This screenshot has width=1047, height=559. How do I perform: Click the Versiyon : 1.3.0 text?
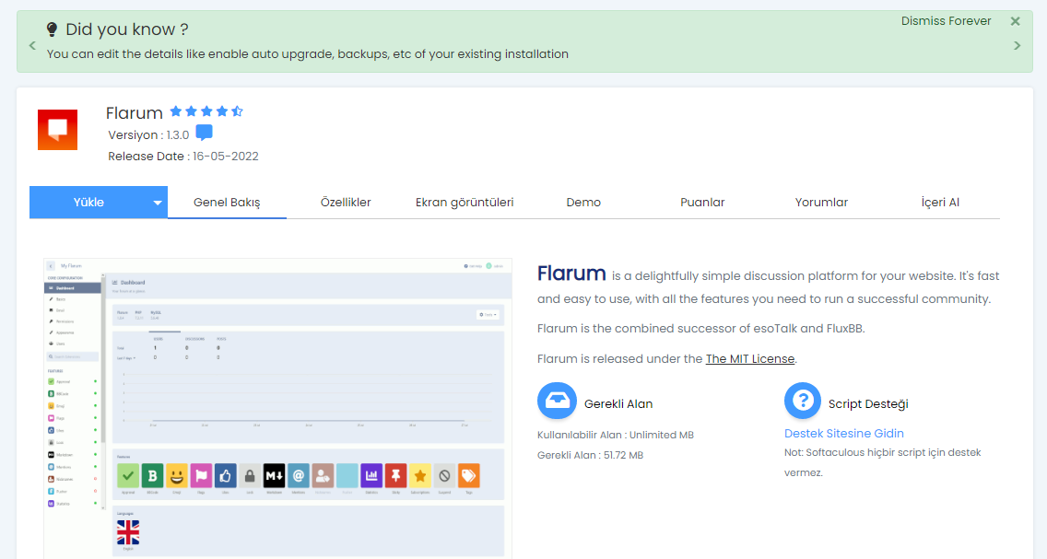point(148,134)
